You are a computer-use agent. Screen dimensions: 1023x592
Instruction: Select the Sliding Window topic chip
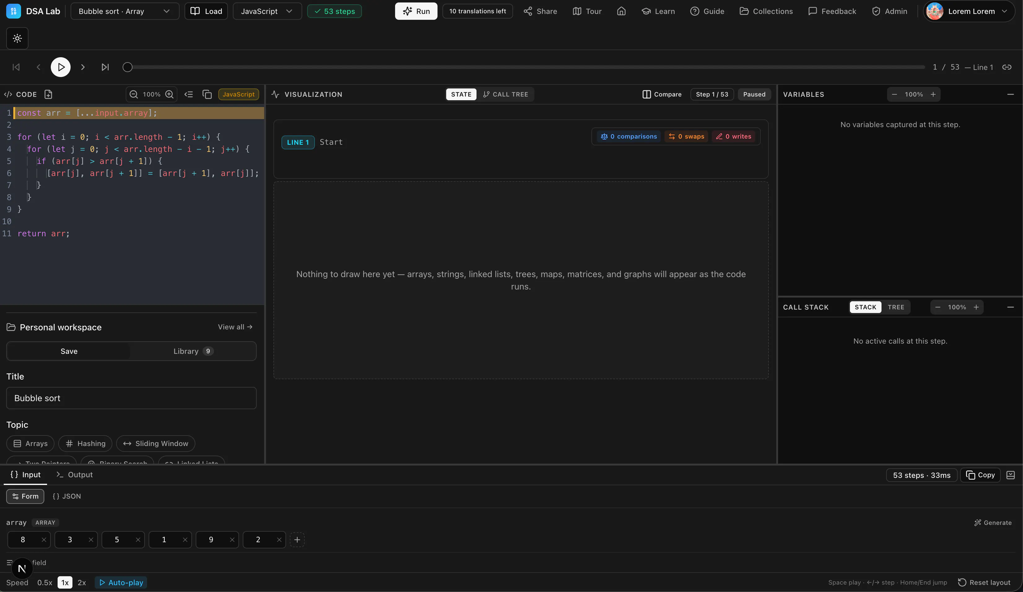155,444
